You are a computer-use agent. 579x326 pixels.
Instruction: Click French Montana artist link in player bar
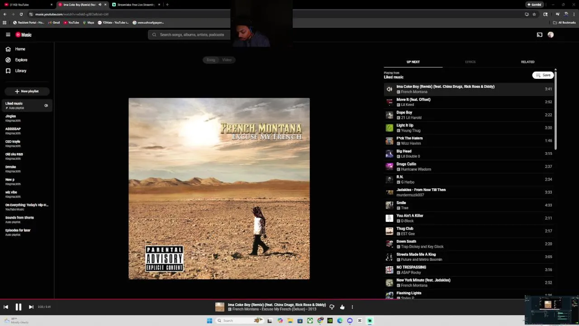coord(246,310)
